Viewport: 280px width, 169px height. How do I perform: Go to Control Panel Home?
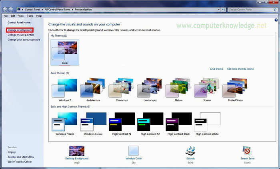tap(19, 22)
